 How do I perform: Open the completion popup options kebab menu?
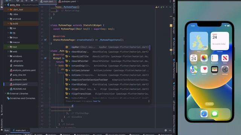149,101
